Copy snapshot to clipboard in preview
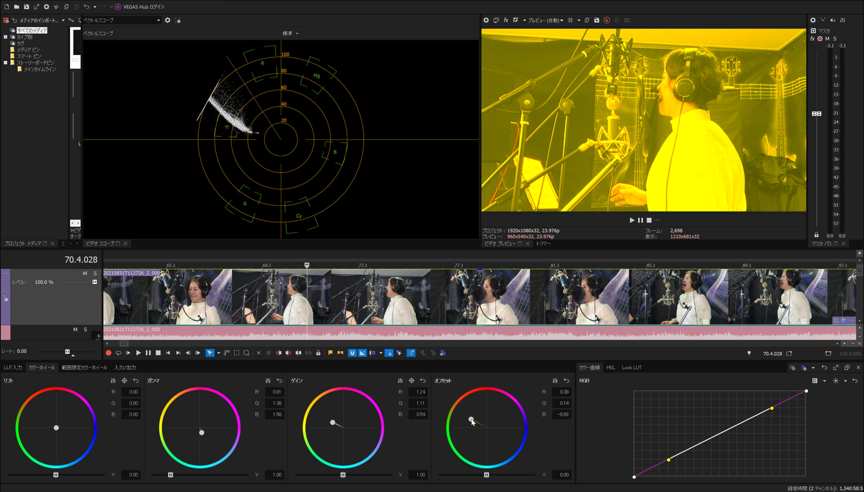 pos(587,20)
